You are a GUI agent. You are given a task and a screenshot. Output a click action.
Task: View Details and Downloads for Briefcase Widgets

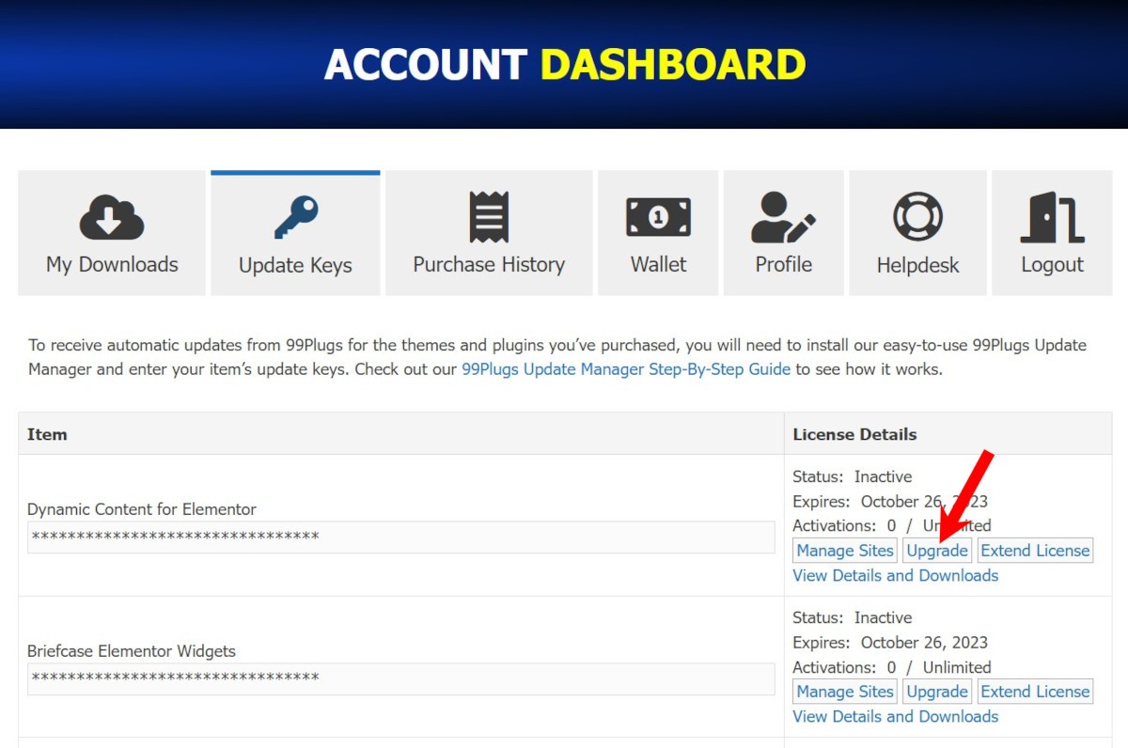(895, 716)
